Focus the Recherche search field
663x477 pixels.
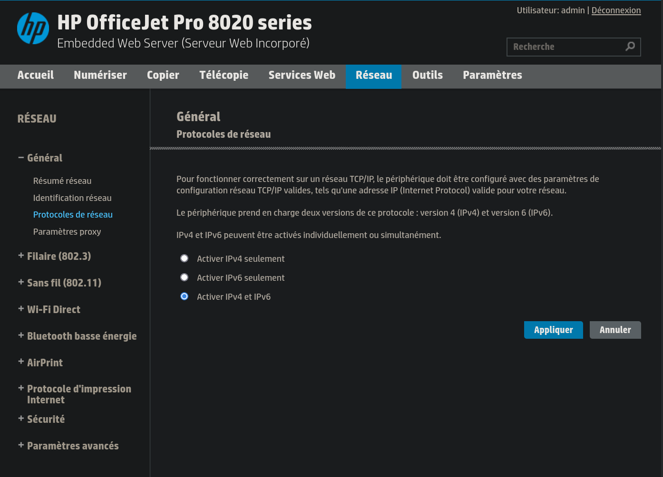coord(567,47)
